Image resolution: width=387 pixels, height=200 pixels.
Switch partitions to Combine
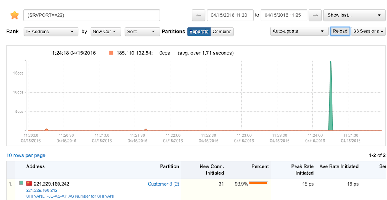222,32
